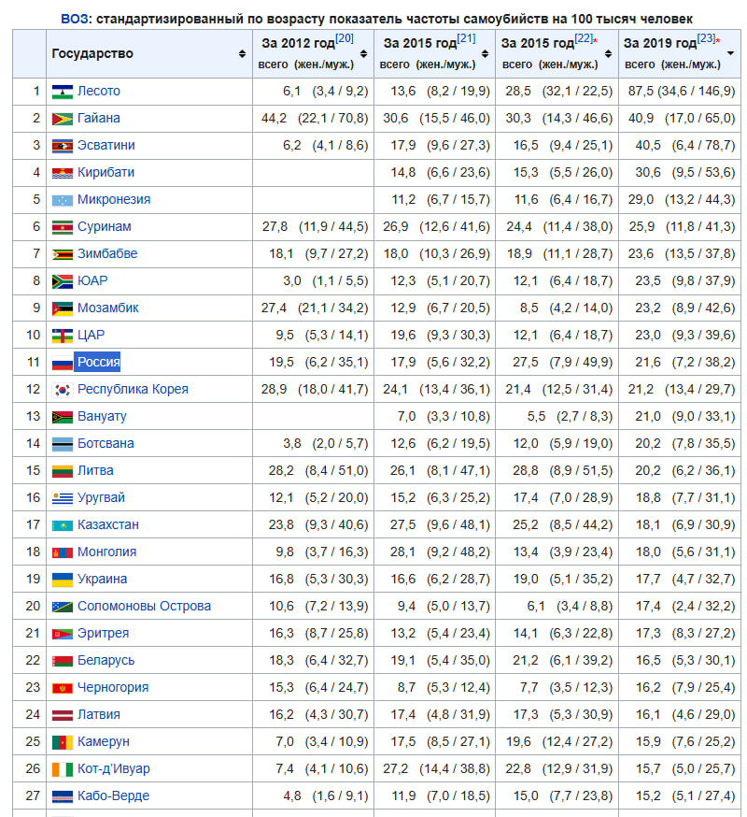747x817 pixels.
Task: Click the South Korea flag icon
Action: (x=63, y=390)
